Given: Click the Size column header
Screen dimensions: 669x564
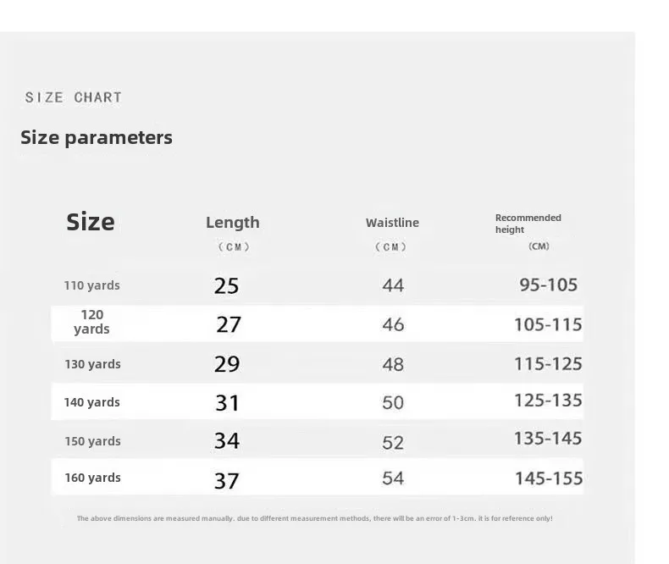Looking at the screenshot, I should pyautogui.click(x=91, y=222).
